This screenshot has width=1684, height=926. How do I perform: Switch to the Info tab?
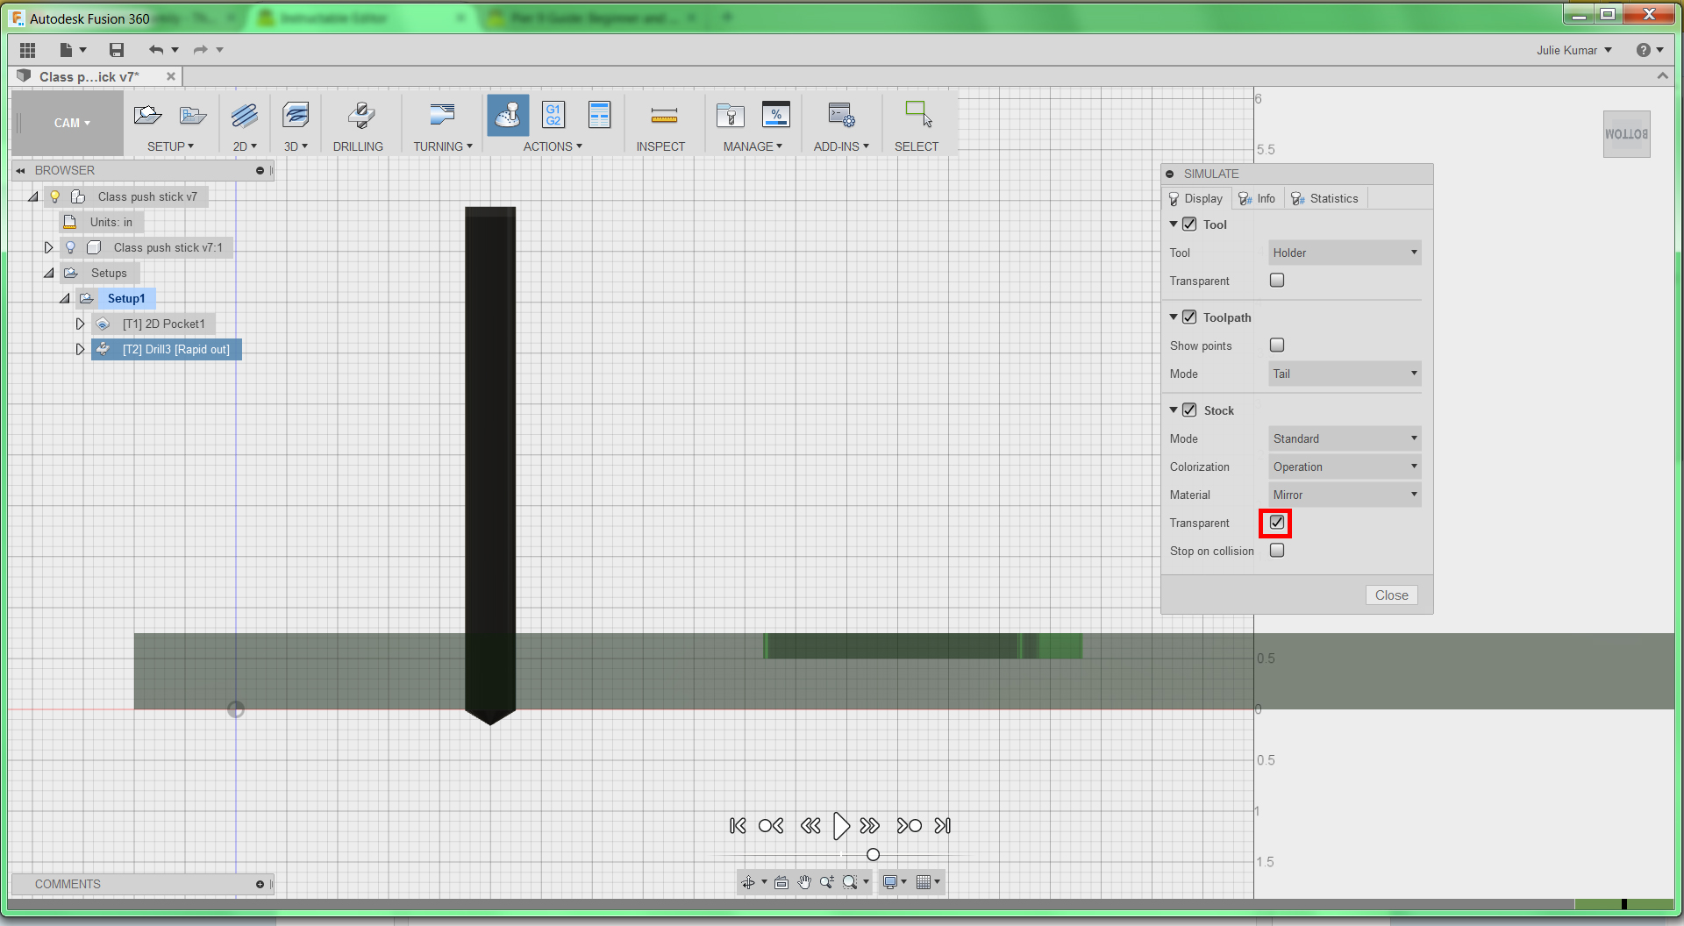pyautogui.click(x=1257, y=199)
